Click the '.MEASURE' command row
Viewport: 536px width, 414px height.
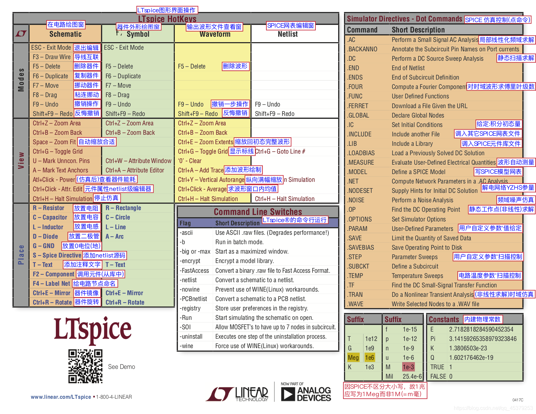(x=434, y=162)
